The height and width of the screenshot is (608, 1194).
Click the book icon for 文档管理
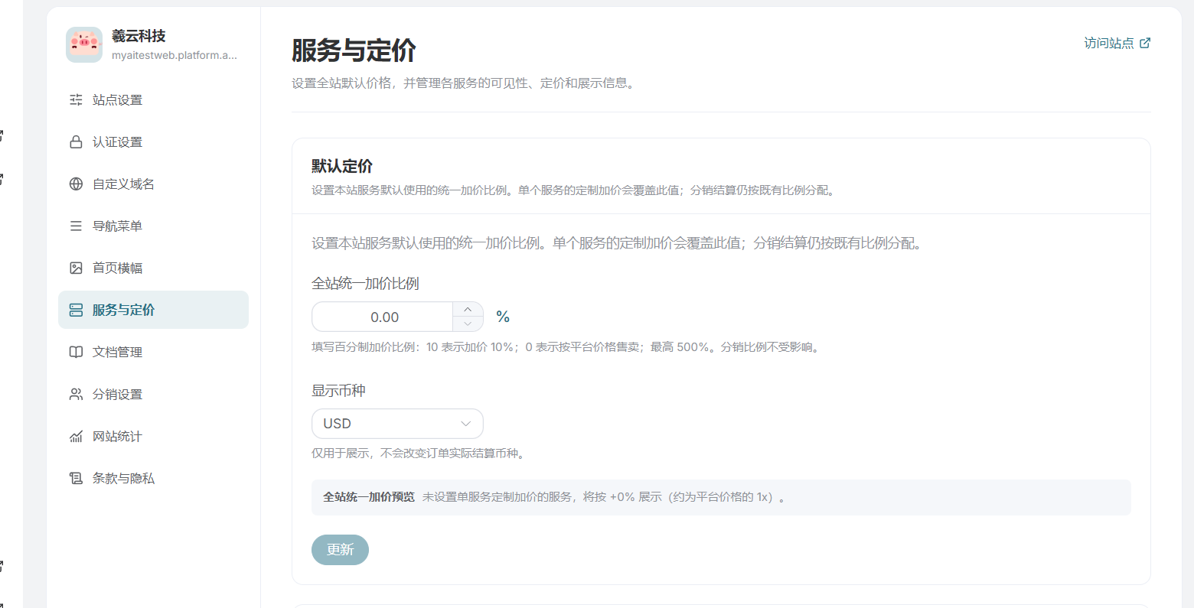coord(76,353)
